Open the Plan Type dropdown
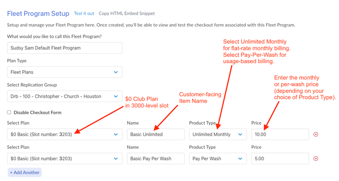The width and height of the screenshot is (339, 181). click(65, 72)
